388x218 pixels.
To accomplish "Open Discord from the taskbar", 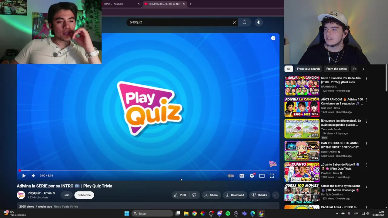I will click(x=219, y=213).
